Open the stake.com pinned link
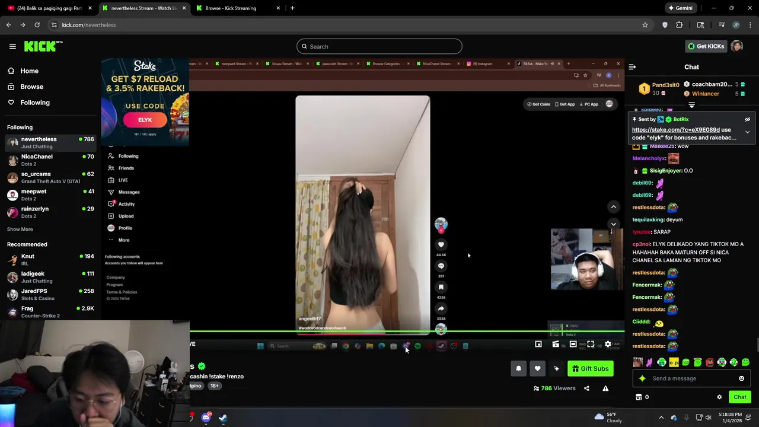Viewport: 759px width, 427px height. pos(676,130)
